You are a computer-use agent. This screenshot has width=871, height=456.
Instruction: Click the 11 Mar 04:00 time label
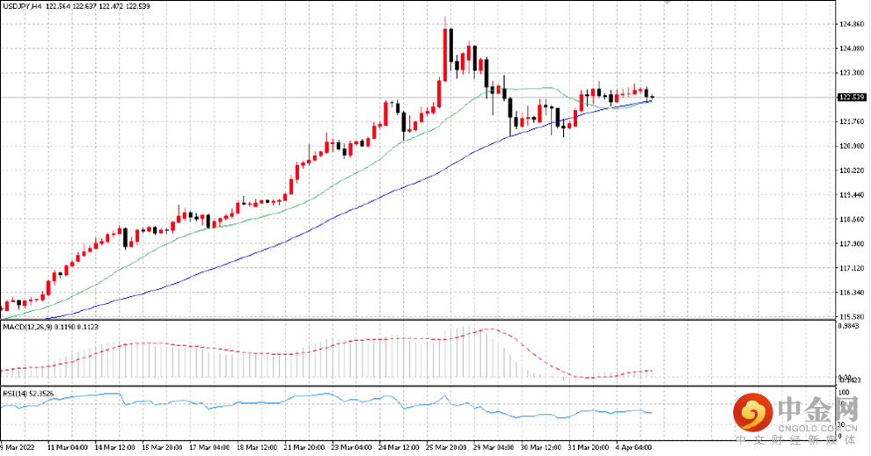click(67, 447)
